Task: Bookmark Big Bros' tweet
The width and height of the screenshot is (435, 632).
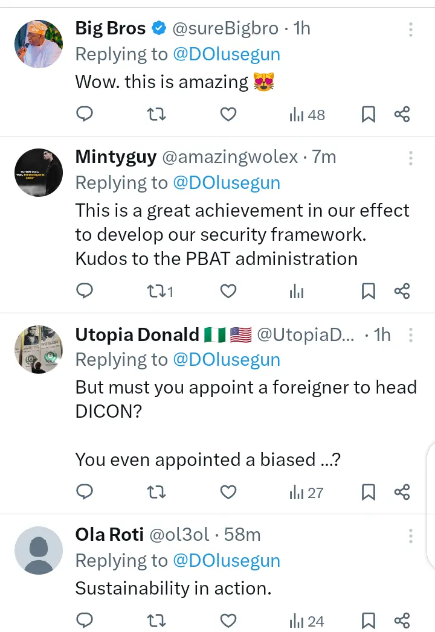Action: (368, 114)
